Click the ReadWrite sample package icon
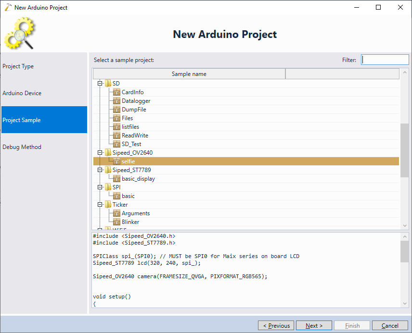Screen dimensions: 412x333 pos(116,136)
